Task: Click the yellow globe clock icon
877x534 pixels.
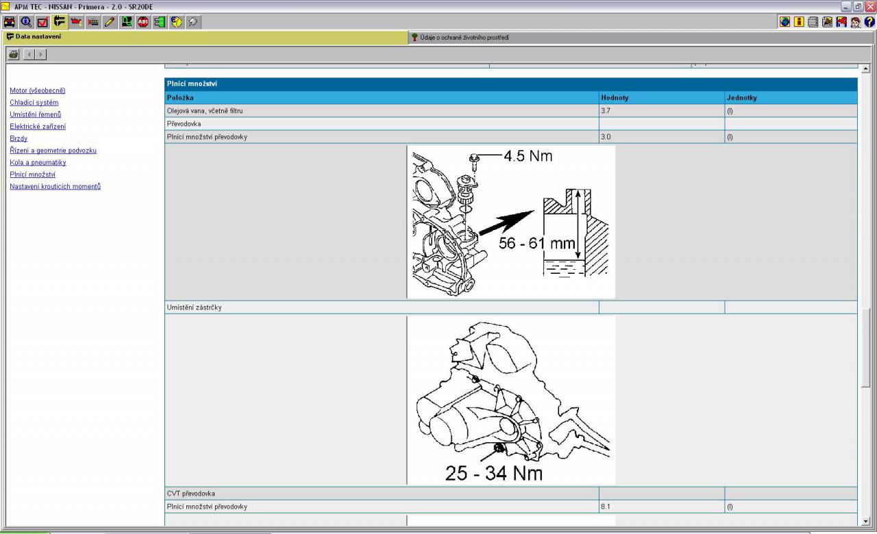Action: [177, 22]
